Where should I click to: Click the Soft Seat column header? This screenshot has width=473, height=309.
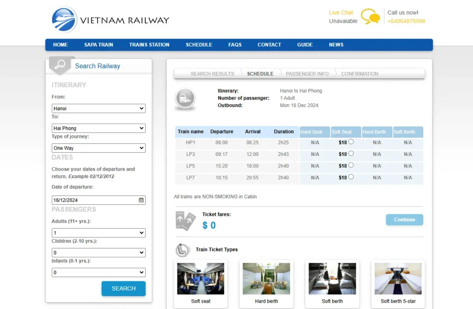346,132
